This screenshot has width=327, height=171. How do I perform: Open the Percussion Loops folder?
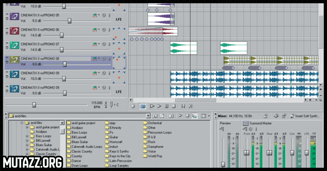pos(159,132)
